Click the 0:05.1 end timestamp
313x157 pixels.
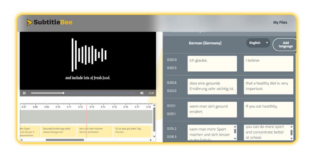pyautogui.click(x=171, y=114)
